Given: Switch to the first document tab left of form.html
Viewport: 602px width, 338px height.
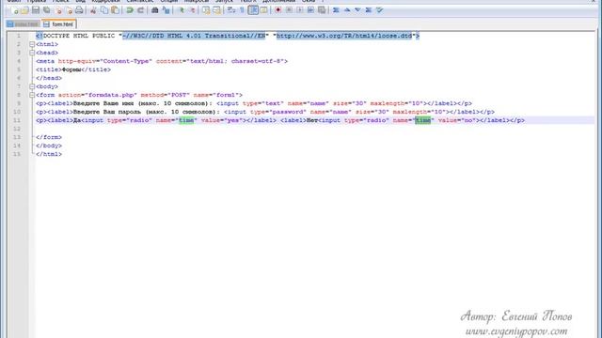Looking at the screenshot, I should point(23,24).
